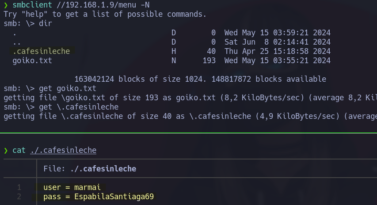Click the underlined ./.cafesinleche path argument
The image size is (377, 205).
coord(63,151)
